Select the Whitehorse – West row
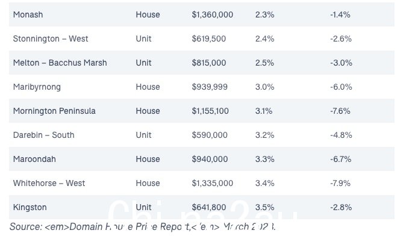 (201, 183)
